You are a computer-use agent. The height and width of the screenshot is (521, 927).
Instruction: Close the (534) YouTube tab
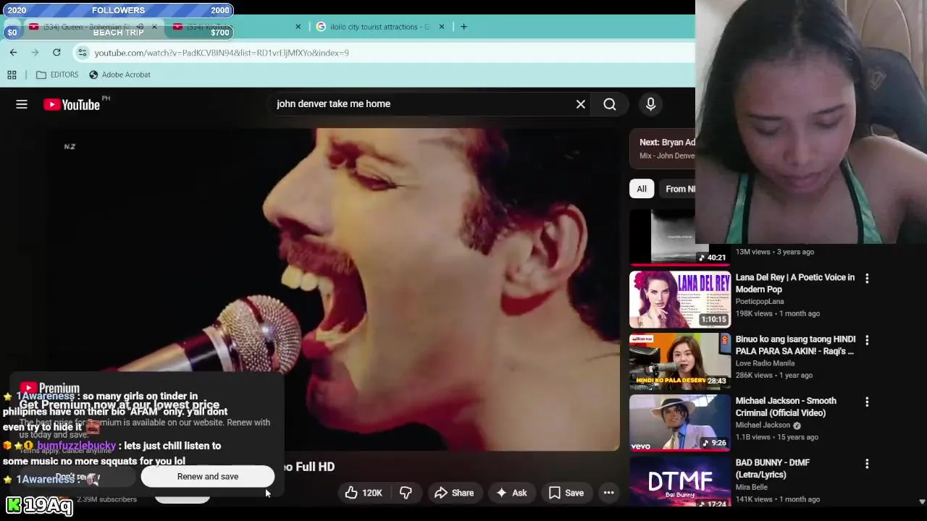pyautogui.click(x=298, y=27)
